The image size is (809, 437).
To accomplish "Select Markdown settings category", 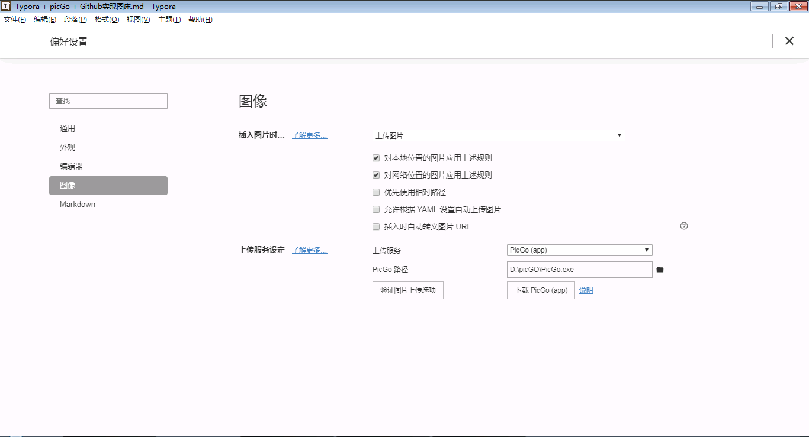I will (78, 204).
